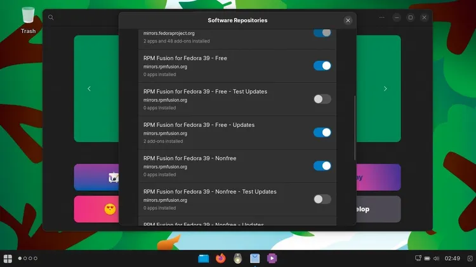Image resolution: width=476 pixels, height=267 pixels.
Task: Click the pink emoji category card
Action: [96, 209]
